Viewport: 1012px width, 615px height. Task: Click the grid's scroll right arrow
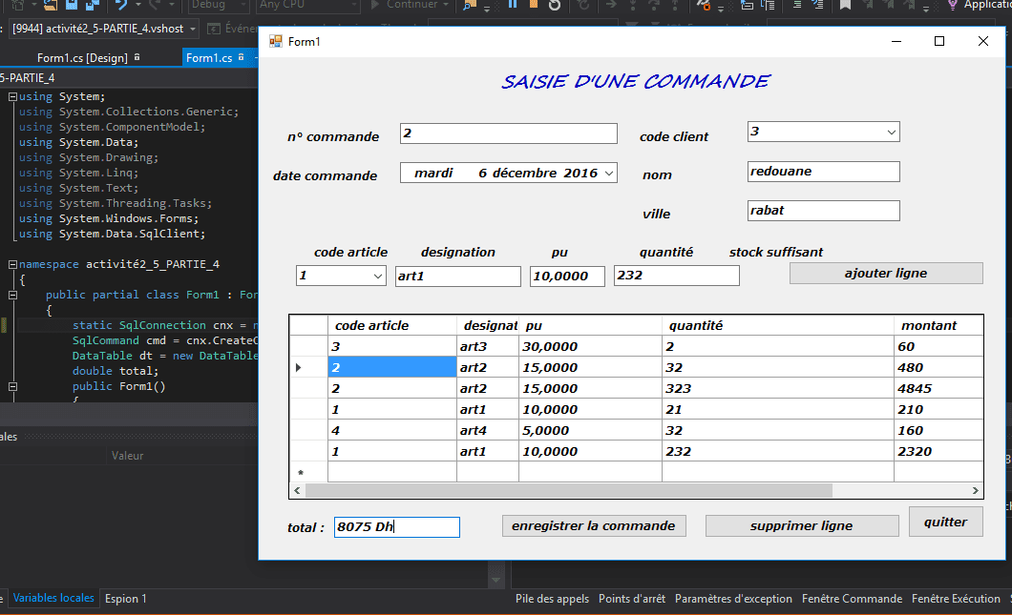tap(975, 490)
